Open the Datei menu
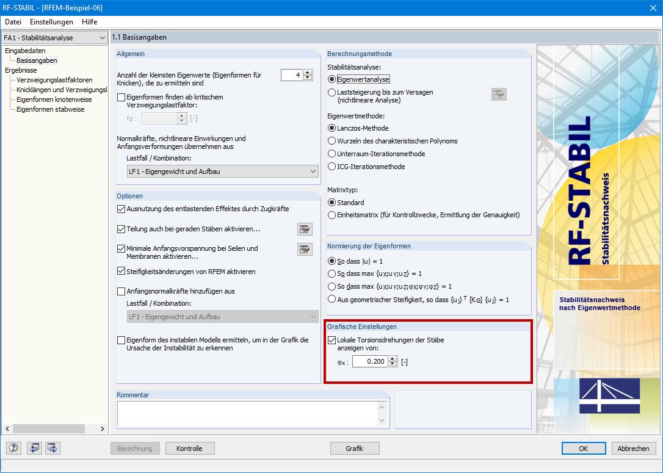The image size is (663, 473). [x=13, y=22]
